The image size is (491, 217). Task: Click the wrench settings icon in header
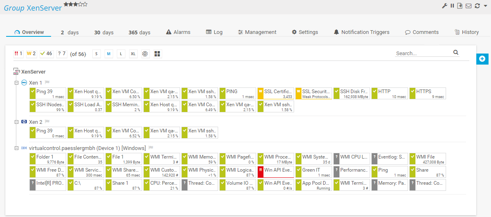445,6
